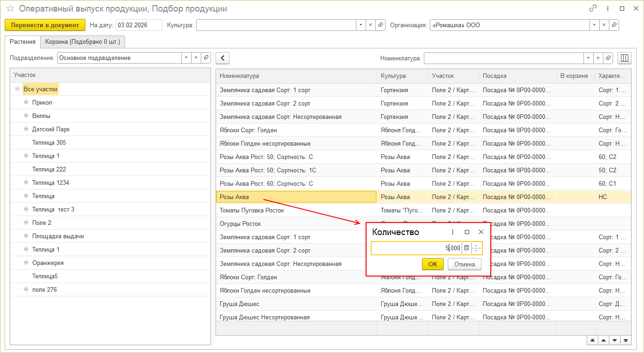This screenshot has width=644, height=353.
Task: Jump to the end of the list
Action: (x=626, y=341)
